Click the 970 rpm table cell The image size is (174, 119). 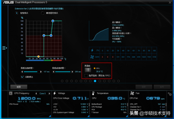click(139, 57)
